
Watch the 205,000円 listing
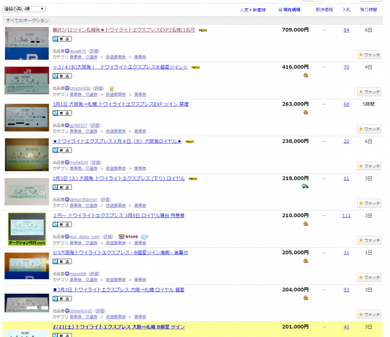point(369,277)
